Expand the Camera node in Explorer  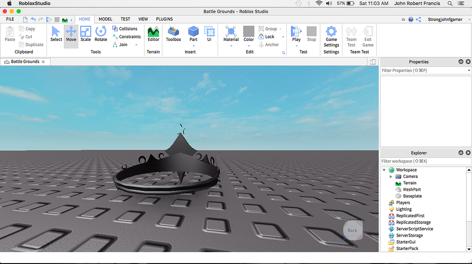click(x=390, y=176)
